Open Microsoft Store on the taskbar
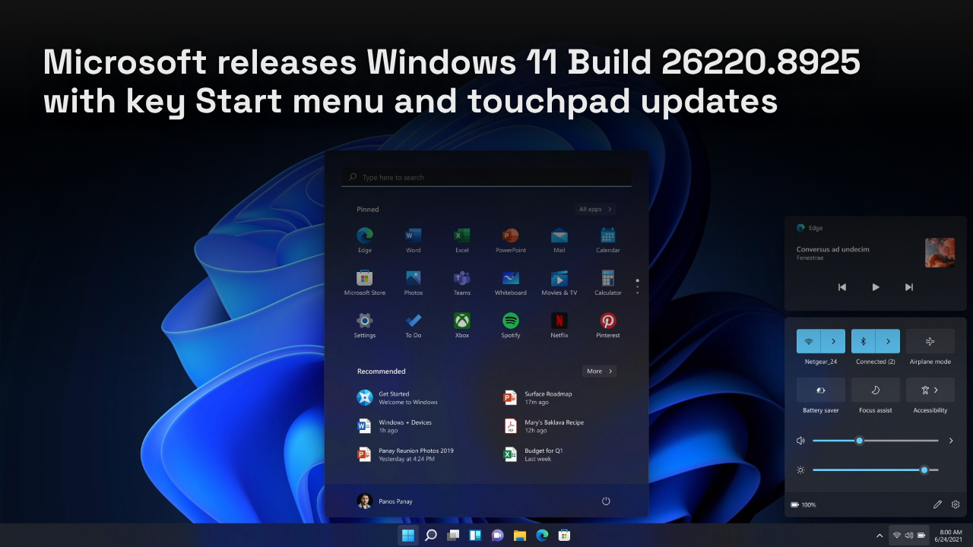Viewport: 973px width, 547px height. tap(564, 535)
